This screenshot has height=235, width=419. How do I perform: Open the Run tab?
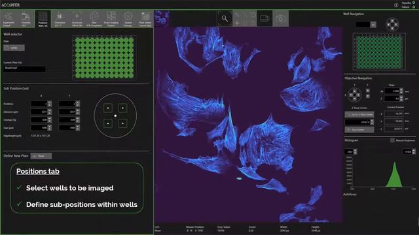coord(94,19)
